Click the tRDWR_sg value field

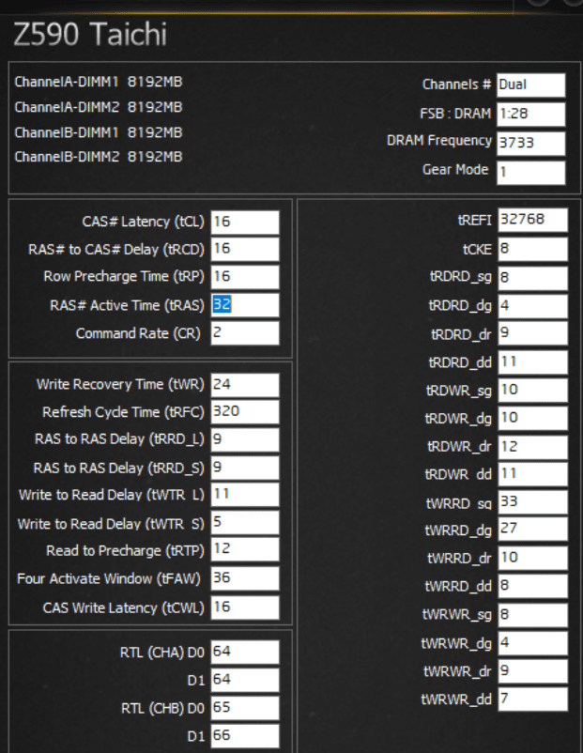(x=532, y=390)
